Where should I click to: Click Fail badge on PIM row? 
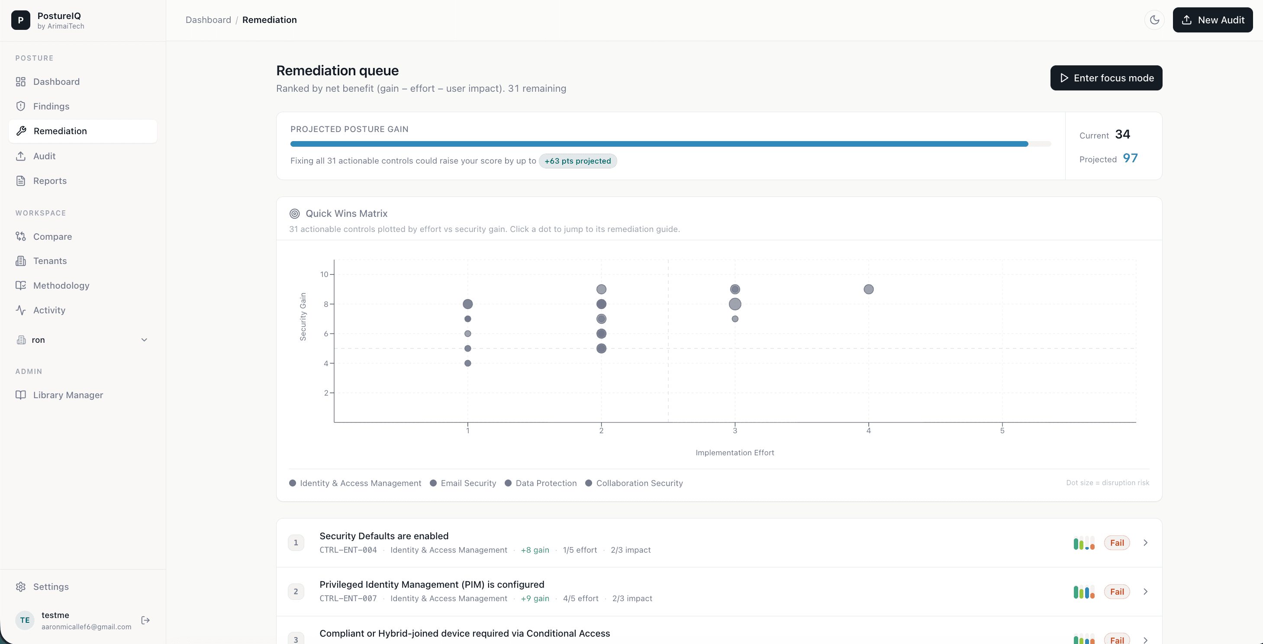(1117, 592)
